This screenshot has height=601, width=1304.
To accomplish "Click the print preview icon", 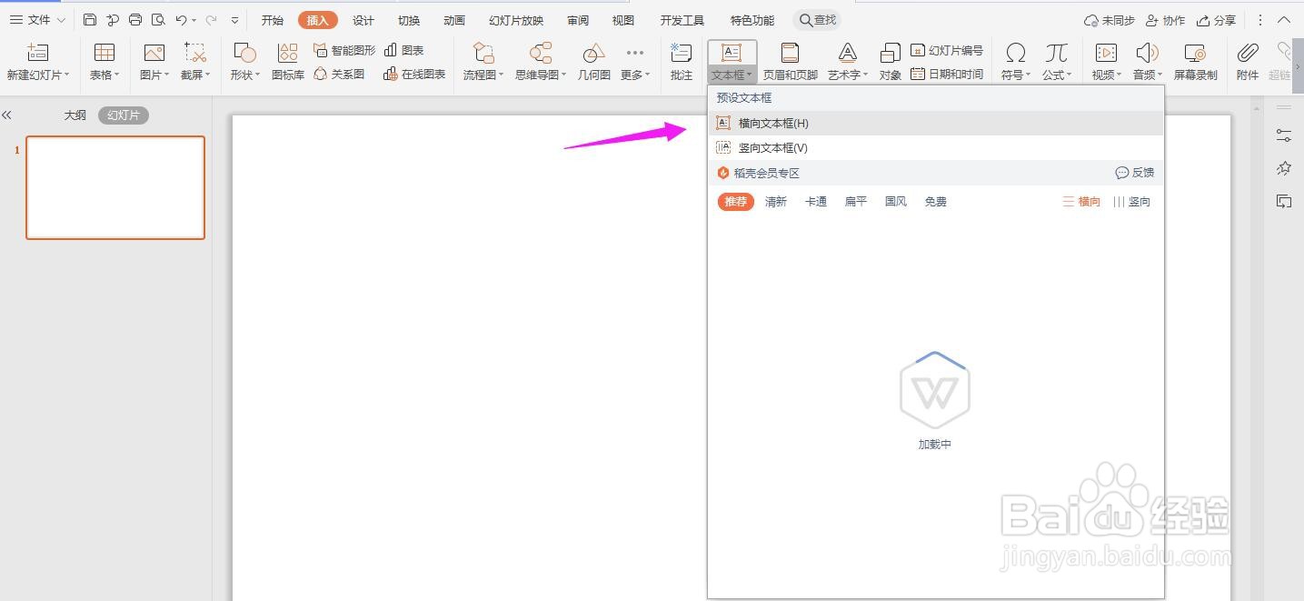I will pos(158,20).
